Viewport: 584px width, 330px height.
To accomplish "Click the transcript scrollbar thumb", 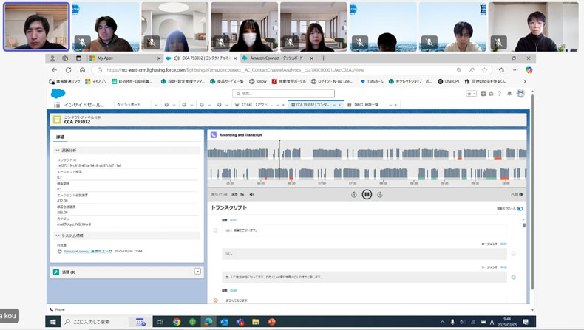I will (524, 225).
